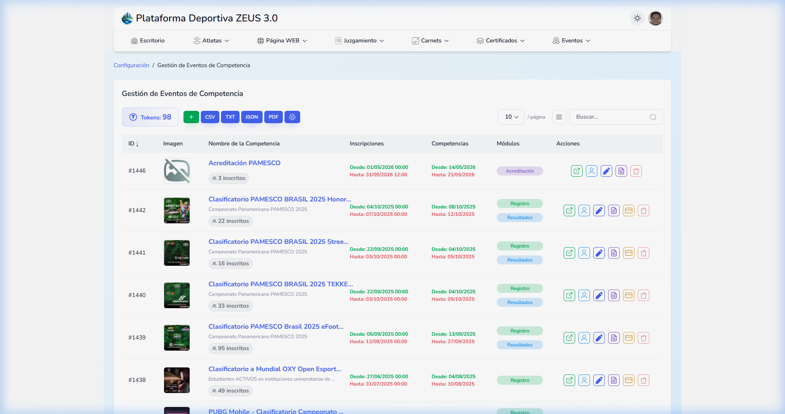
Task: Open the Clasificatorio PAMESCO BRASIL 2025 Honor... link
Action: pyautogui.click(x=280, y=199)
